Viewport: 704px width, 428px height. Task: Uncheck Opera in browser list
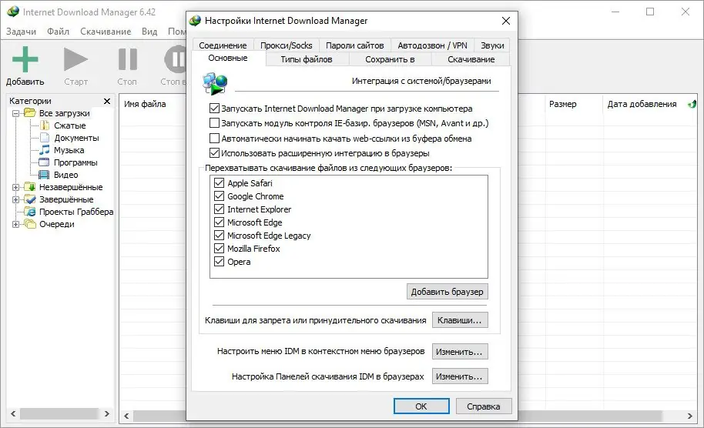pos(219,261)
